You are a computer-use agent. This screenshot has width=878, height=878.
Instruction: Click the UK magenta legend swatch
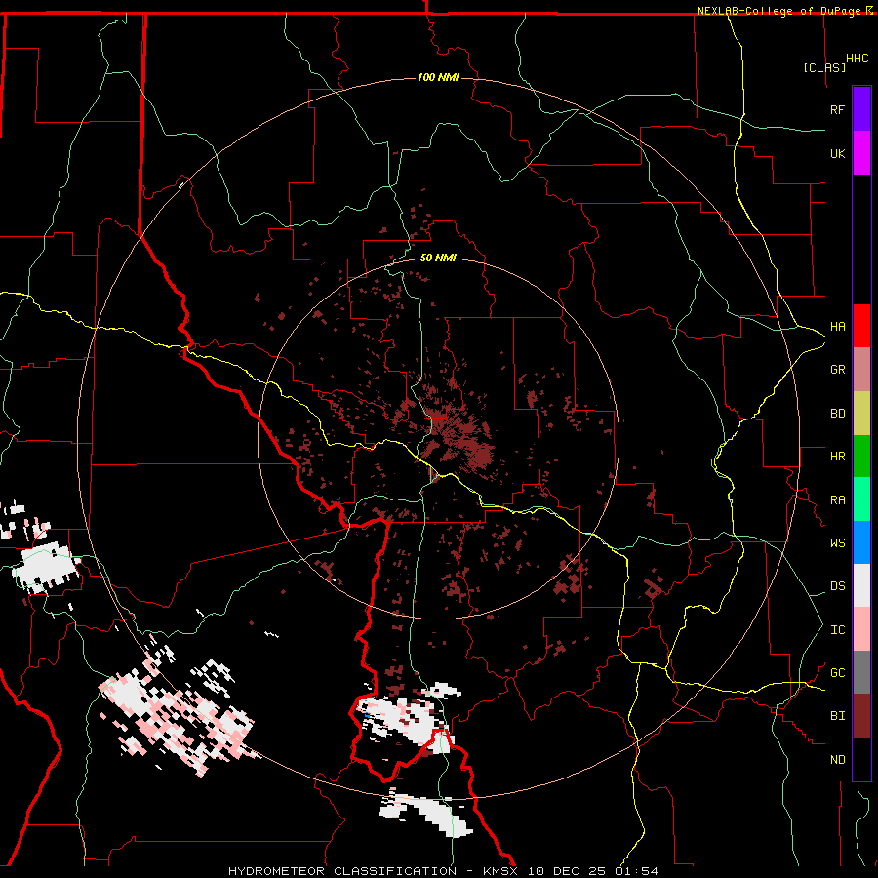(861, 153)
